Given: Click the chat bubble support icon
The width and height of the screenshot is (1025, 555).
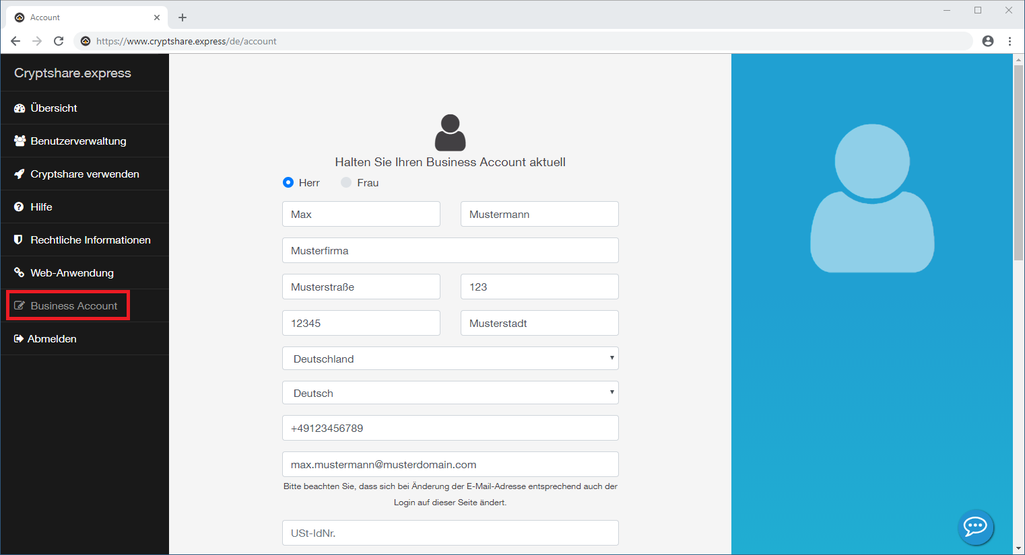Looking at the screenshot, I should 975,526.
